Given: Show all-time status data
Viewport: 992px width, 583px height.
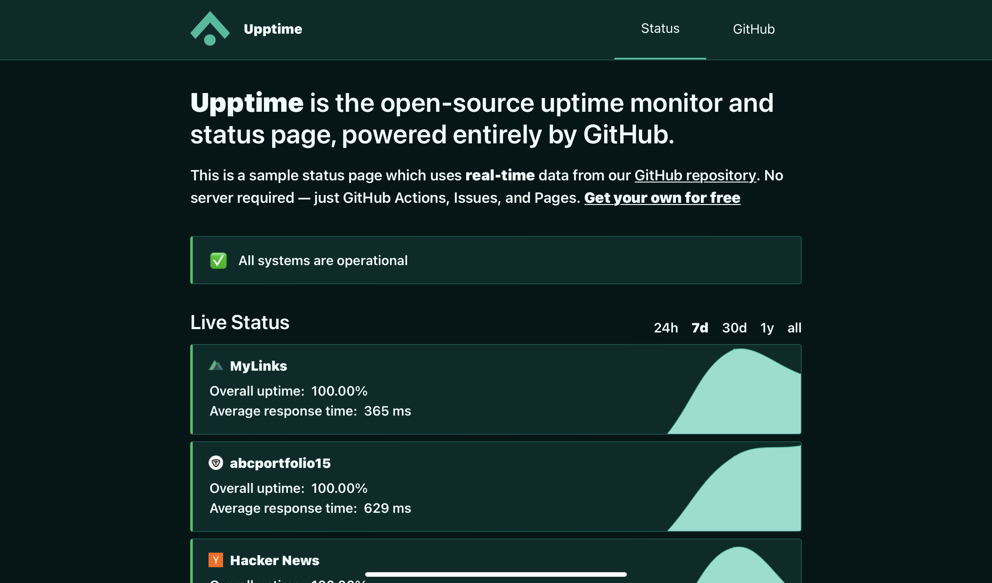Looking at the screenshot, I should [x=794, y=328].
